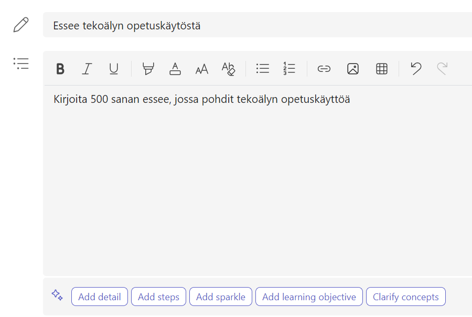The width and height of the screenshot is (472, 317).
Task: Select the text highlighter tool
Action: pos(148,69)
